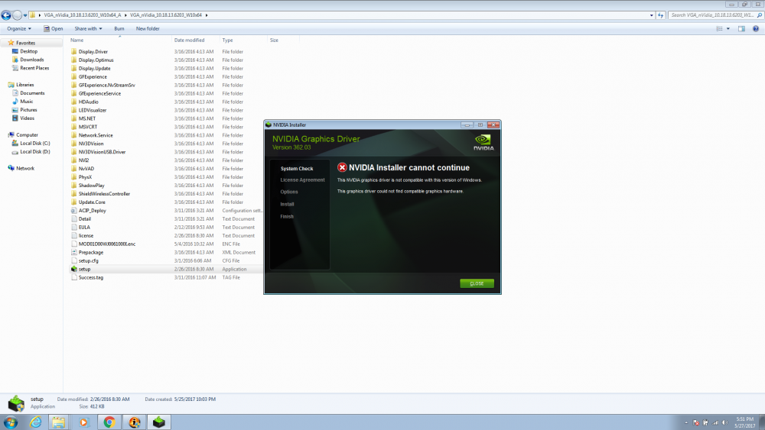Click License Agreement step in NVIDIA Installer
This screenshot has width=765, height=430.
coord(302,180)
